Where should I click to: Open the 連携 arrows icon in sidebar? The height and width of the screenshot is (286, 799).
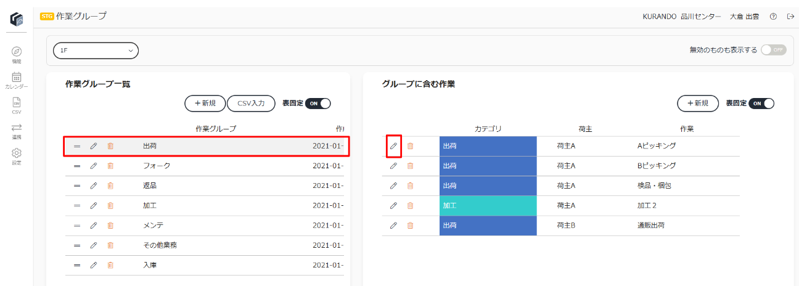pyautogui.click(x=17, y=128)
